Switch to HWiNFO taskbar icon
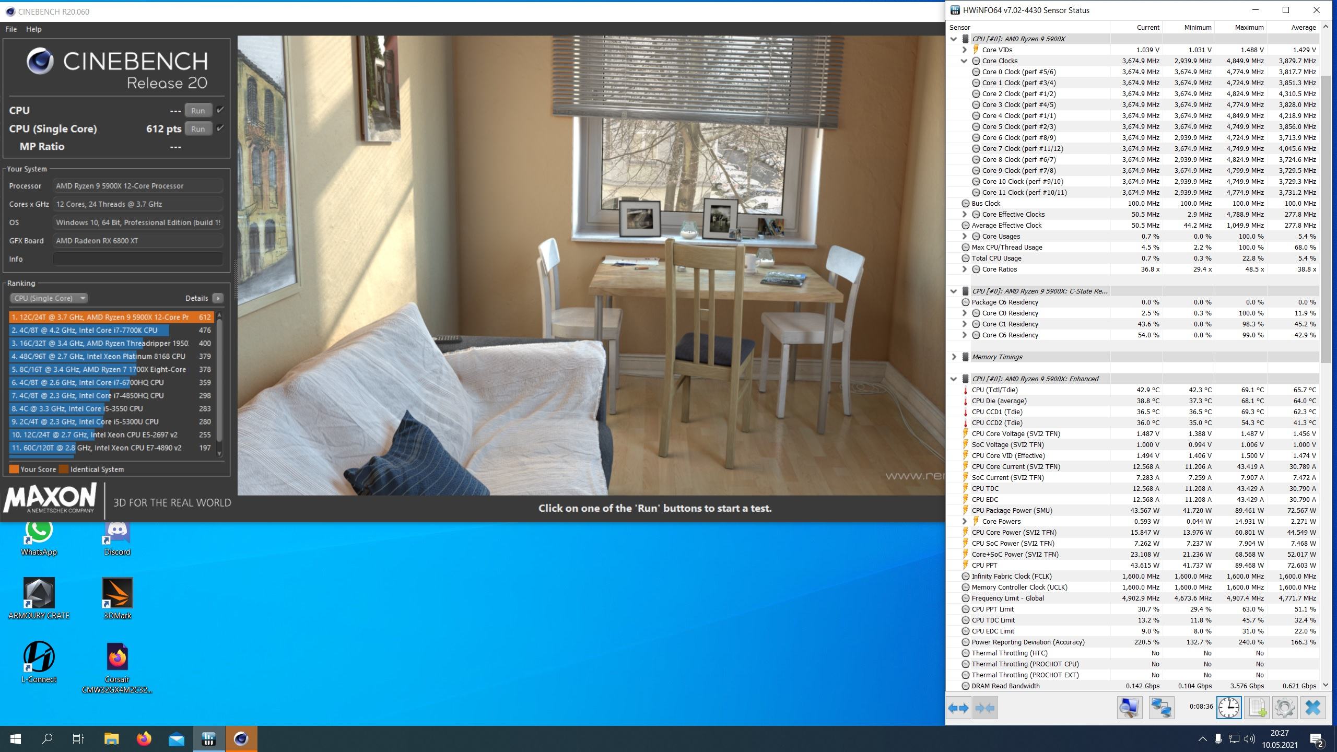 (x=209, y=739)
